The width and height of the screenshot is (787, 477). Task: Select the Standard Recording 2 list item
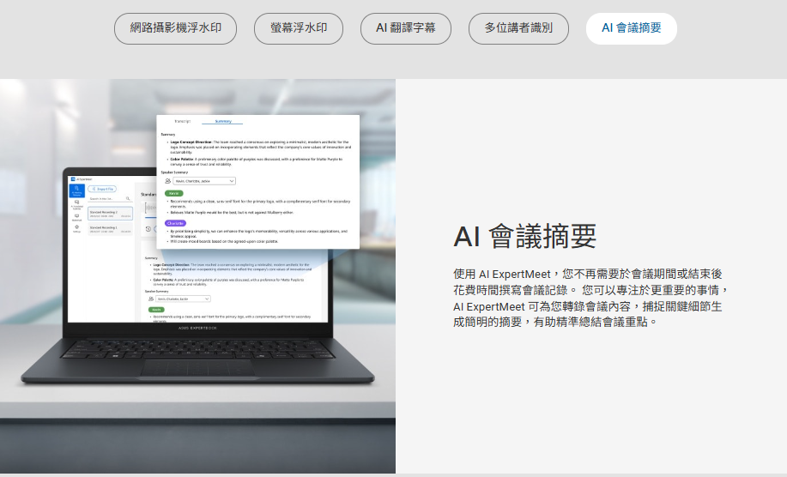pos(111,213)
